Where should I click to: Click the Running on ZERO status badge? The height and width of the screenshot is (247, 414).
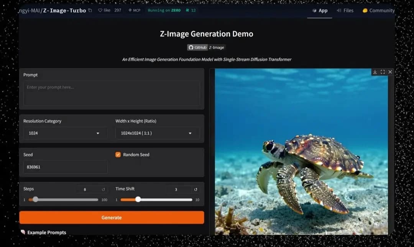pos(164,10)
